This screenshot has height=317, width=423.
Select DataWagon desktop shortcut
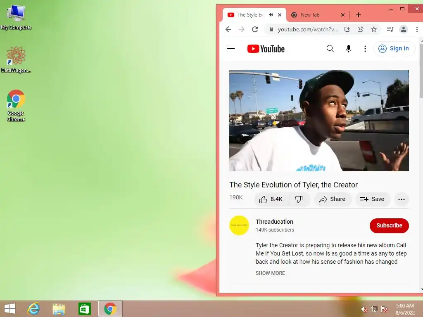(16, 59)
